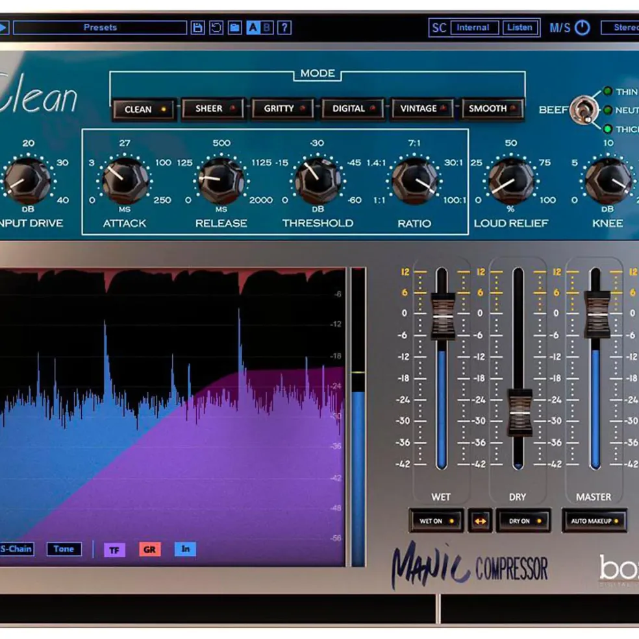This screenshot has height=639, width=639.
Task: Click the Release knob
Action: click(221, 181)
